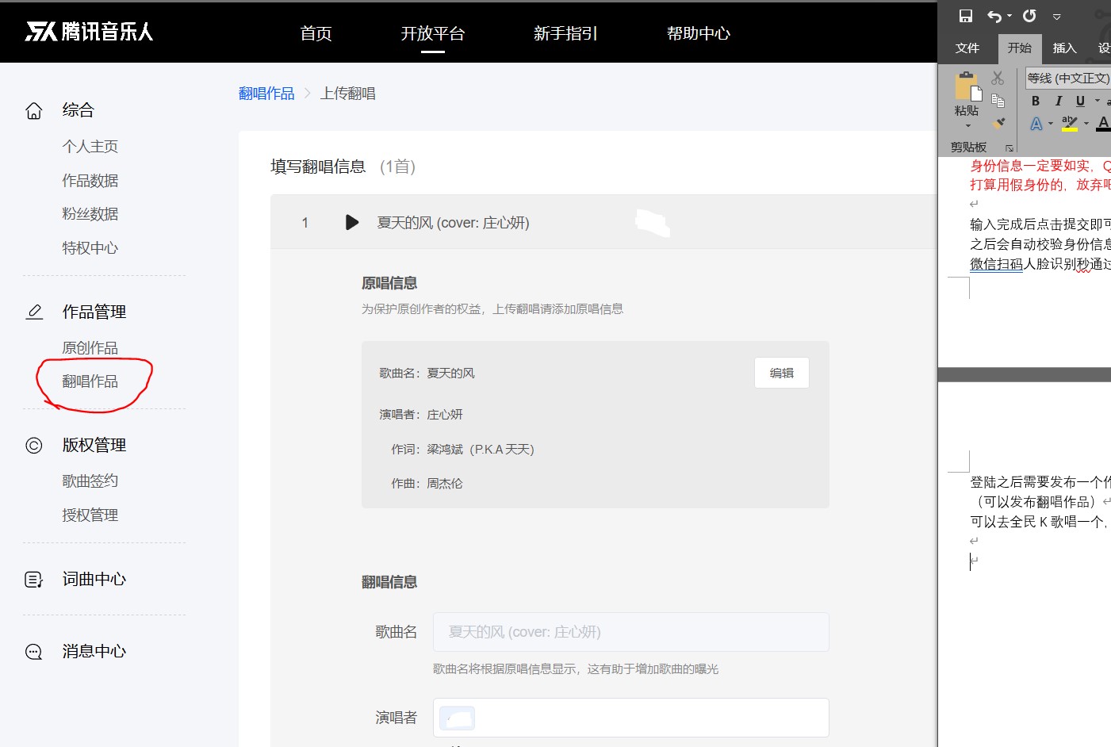Click the 微信扫码 underlined text in Word

pos(997,264)
